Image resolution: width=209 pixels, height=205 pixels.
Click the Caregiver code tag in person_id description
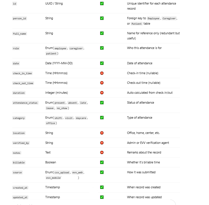pyautogui.click(x=169, y=18)
